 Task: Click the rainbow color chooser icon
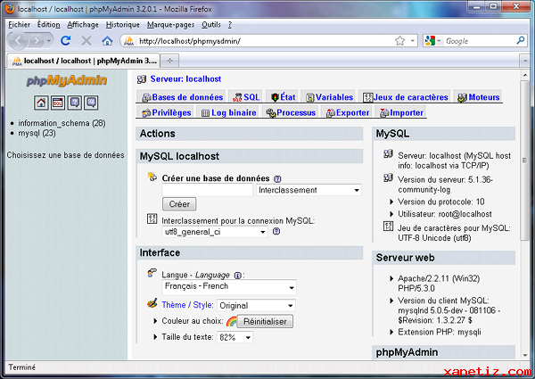[231, 321]
